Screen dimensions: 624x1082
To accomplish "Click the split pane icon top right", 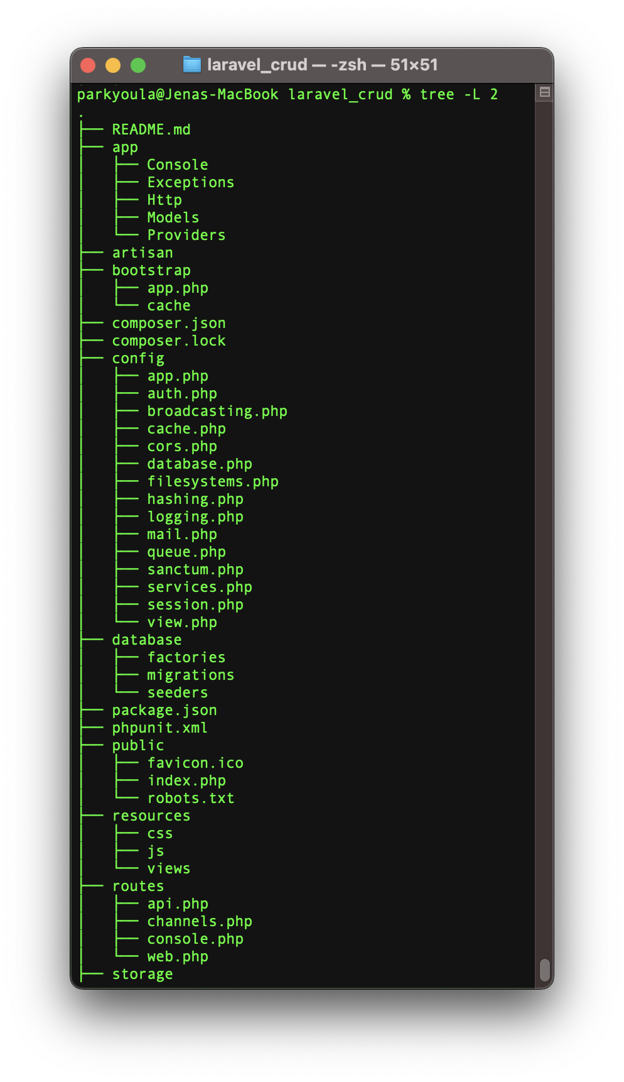I will pos(544,92).
